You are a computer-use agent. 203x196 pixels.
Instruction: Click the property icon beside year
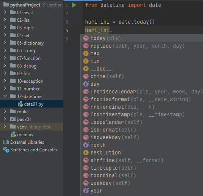click(x=86, y=191)
